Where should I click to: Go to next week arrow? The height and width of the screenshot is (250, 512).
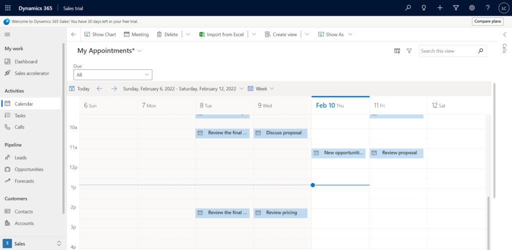tap(113, 88)
